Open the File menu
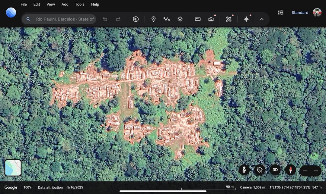Screen dimensions: 326x194 (24, 4)
